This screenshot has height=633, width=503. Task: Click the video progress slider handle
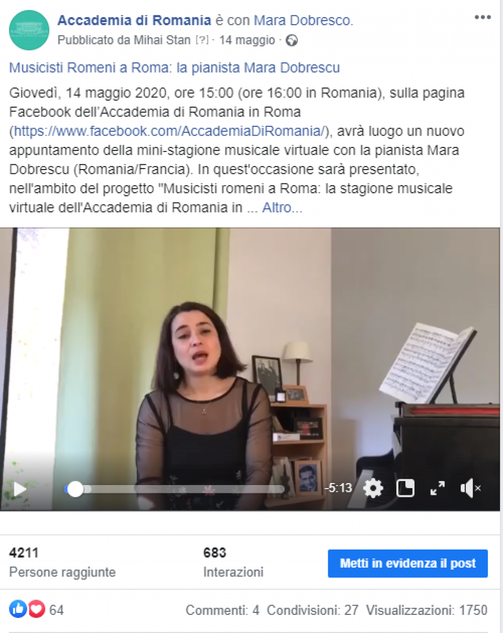[75, 489]
